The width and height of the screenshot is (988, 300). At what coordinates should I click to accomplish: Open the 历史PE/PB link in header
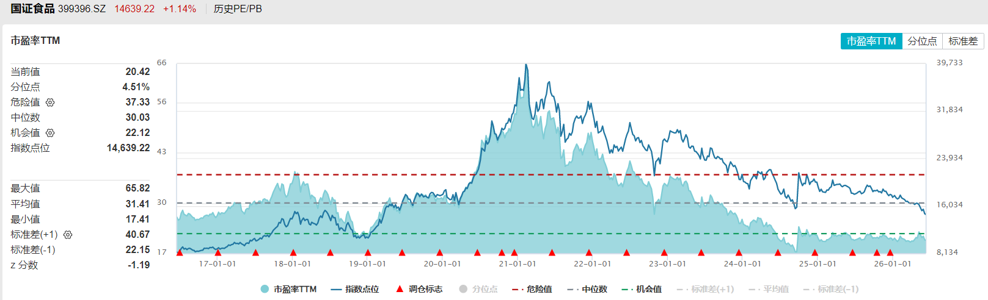(x=238, y=9)
